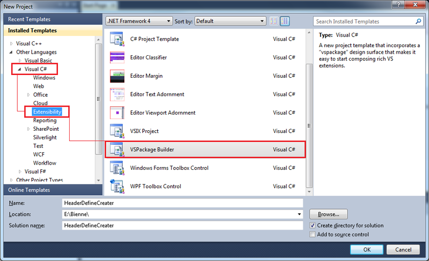Screen dimensions: 429x261
Task: Expand the Office tree node
Action: pos(28,95)
